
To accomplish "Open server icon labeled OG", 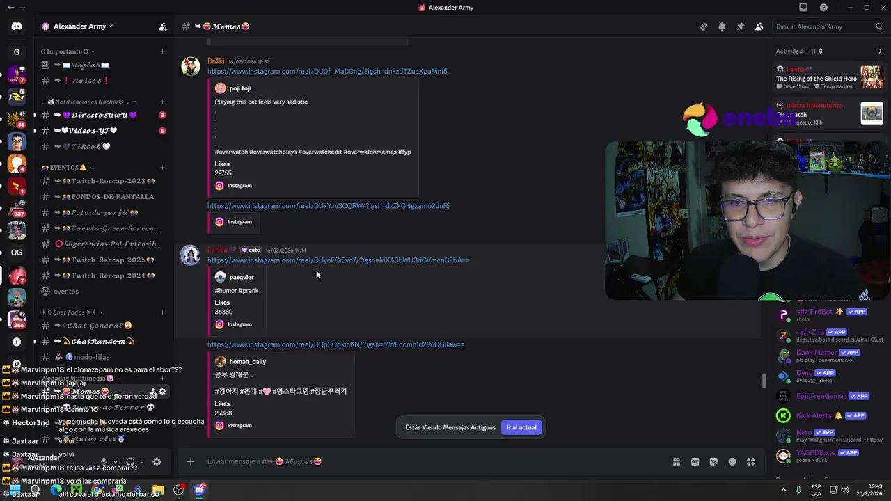I will 17,252.
